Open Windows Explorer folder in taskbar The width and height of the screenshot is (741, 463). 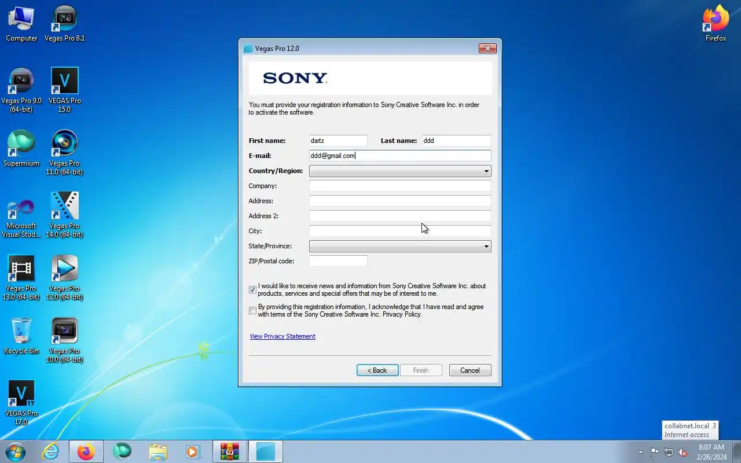point(158,451)
